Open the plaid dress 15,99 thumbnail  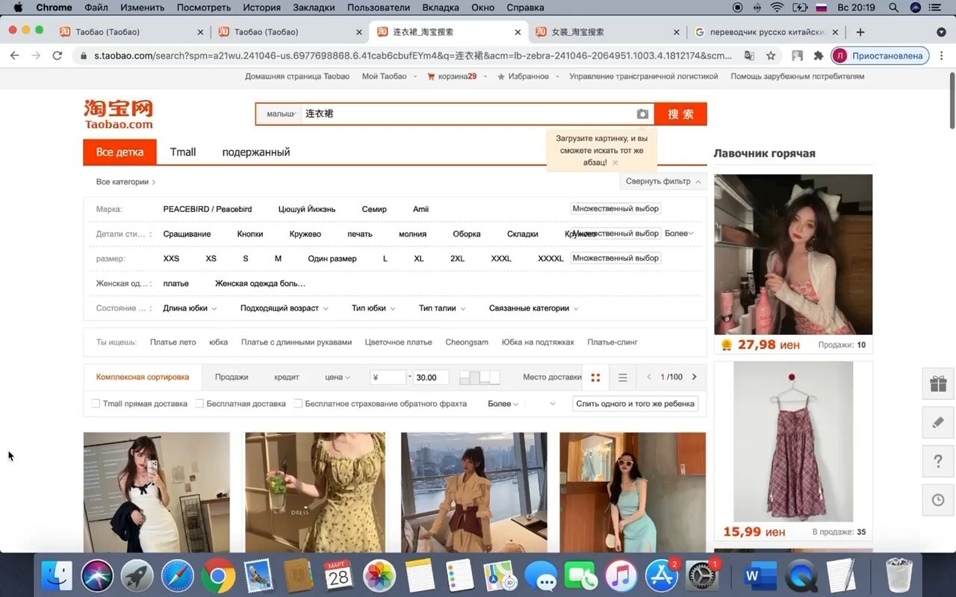pos(793,442)
